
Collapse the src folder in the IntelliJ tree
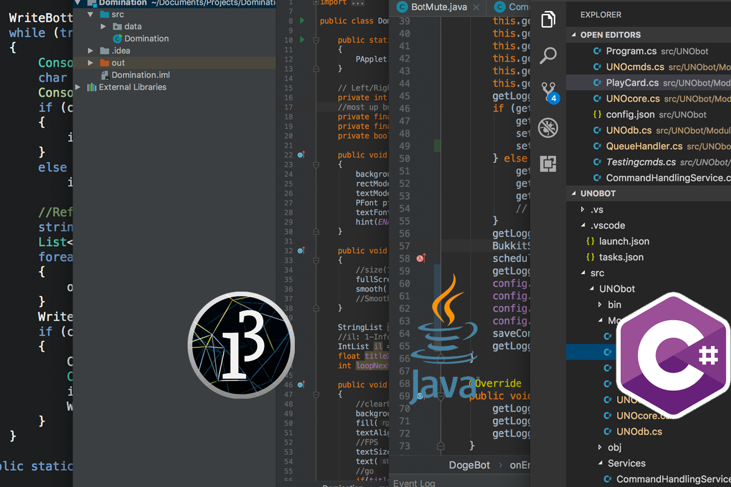coord(90,14)
